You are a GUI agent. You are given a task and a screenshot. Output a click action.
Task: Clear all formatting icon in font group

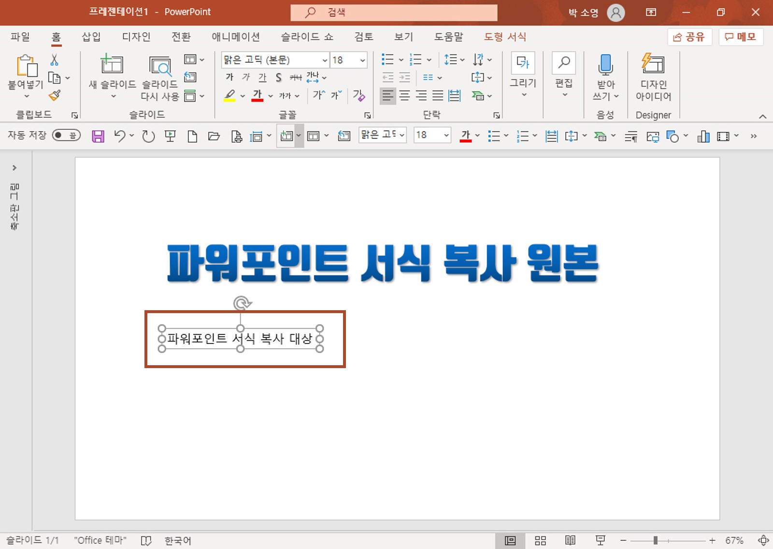point(359,95)
